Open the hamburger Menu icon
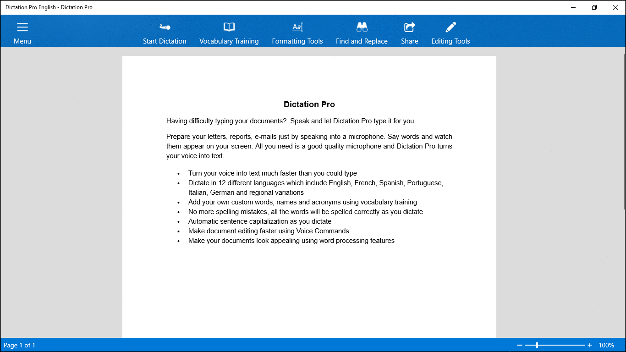The width and height of the screenshot is (626, 352). pyautogui.click(x=22, y=27)
